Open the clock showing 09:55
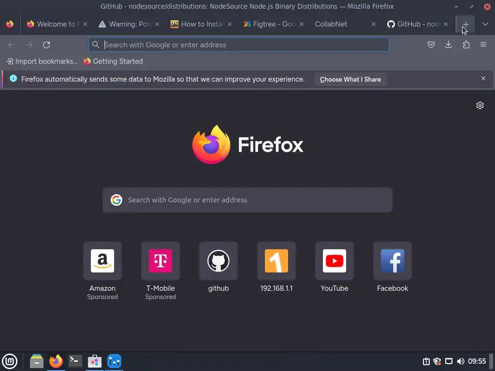This screenshot has height=371, width=495. point(477,361)
